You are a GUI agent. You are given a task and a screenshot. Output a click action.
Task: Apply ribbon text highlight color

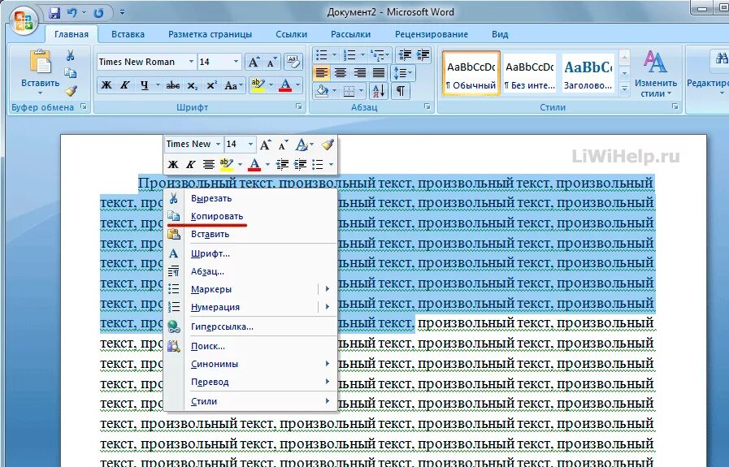coord(257,85)
